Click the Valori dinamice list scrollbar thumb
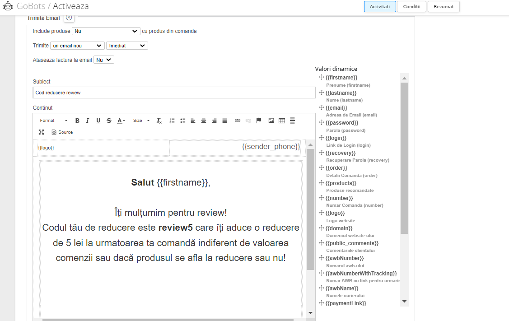Viewport: 509px width, 321px height. [x=405, y=158]
